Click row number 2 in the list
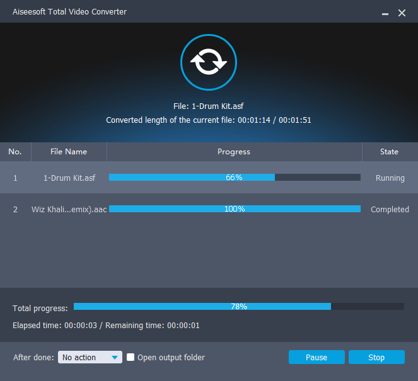The image size is (418, 381). click(x=15, y=209)
